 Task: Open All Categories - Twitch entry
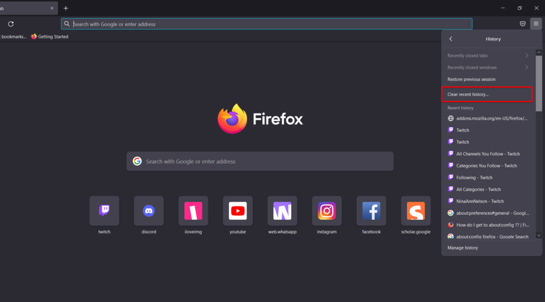(x=487, y=189)
